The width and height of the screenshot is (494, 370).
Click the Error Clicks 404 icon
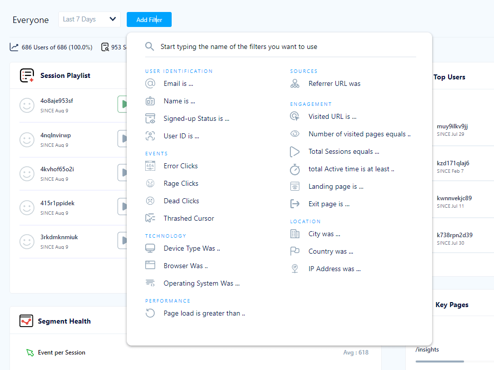coord(150,166)
